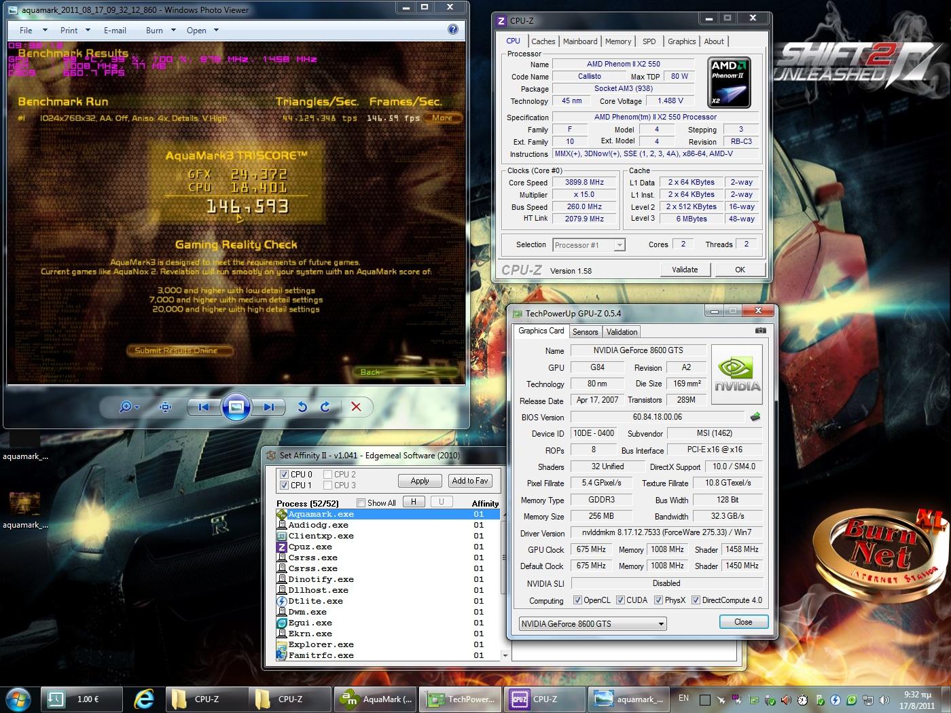This screenshot has width=951, height=713.
Task: Open the SPD tab in CPU-Z
Action: tap(649, 41)
